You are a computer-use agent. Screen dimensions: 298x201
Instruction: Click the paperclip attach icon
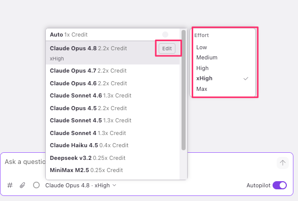(22, 185)
